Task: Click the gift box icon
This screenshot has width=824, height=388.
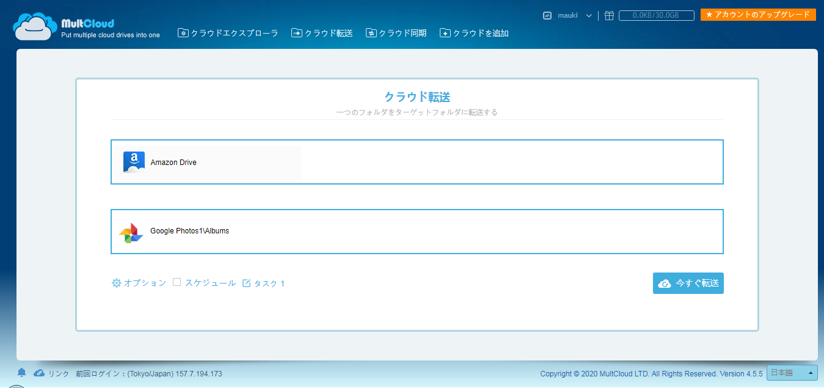Action: pos(609,16)
